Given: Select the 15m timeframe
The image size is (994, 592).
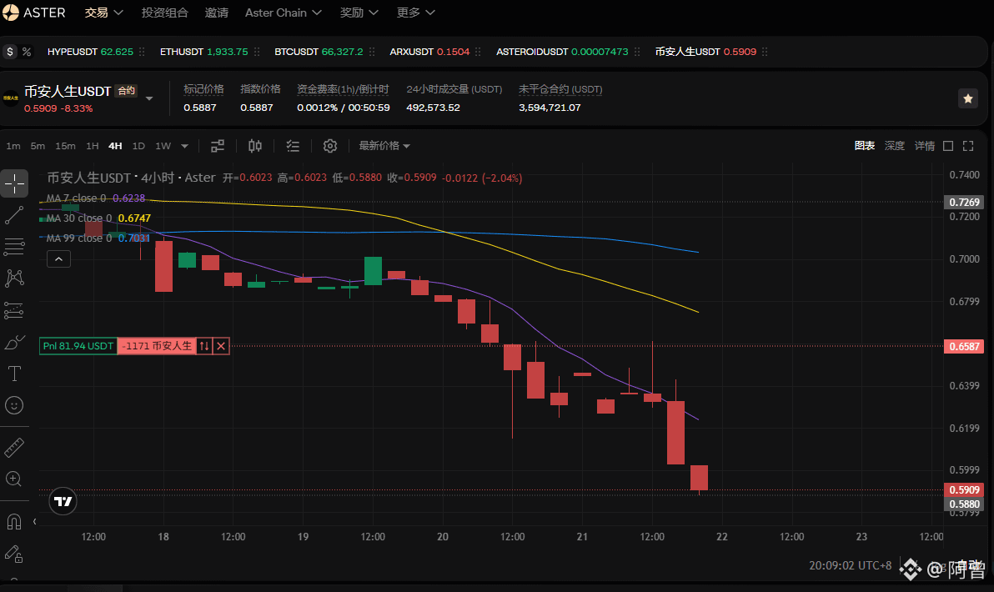Looking at the screenshot, I should [65, 146].
